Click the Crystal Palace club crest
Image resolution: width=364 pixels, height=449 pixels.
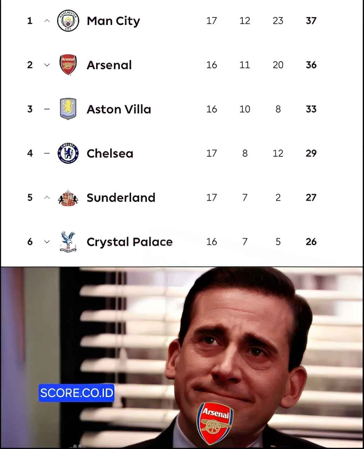point(68,242)
